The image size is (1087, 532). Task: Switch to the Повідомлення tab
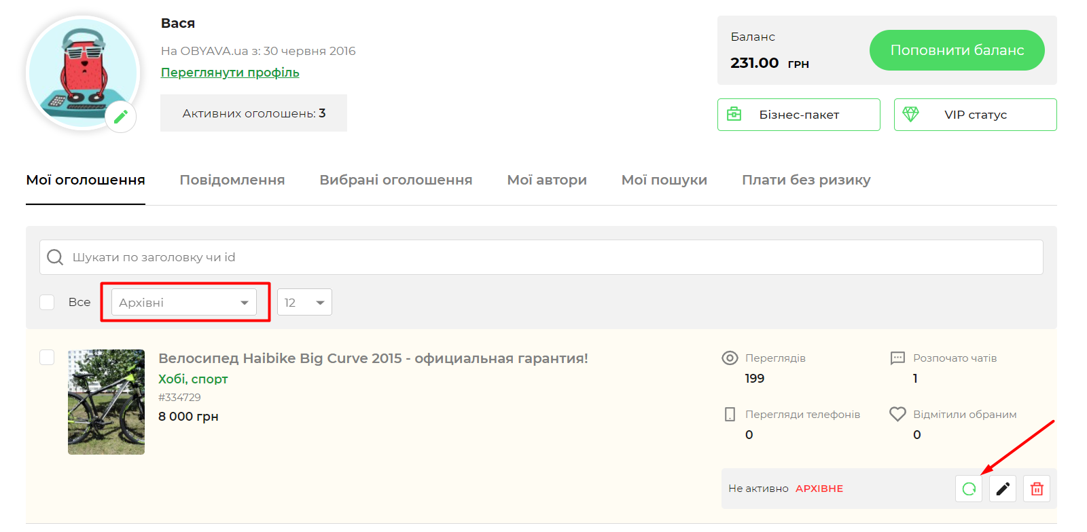pos(232,180)
